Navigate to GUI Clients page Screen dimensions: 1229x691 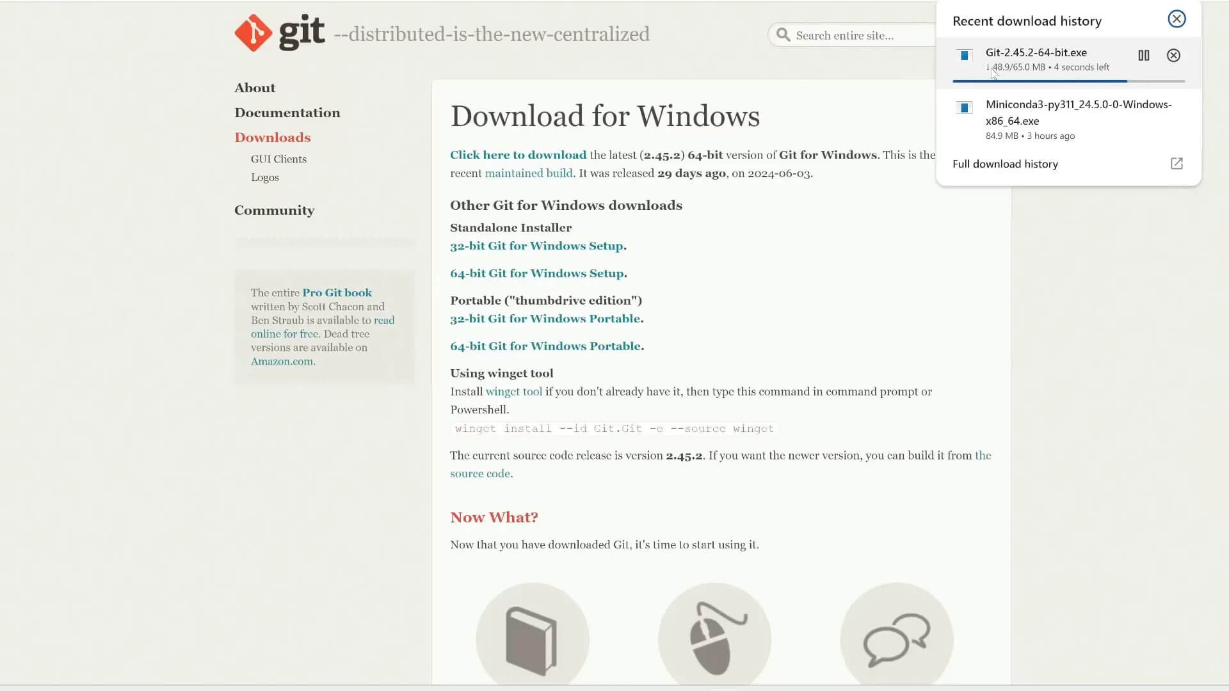coord(278,159)
